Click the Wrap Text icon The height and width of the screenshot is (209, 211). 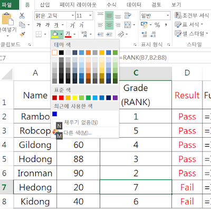tap(128, 16)
